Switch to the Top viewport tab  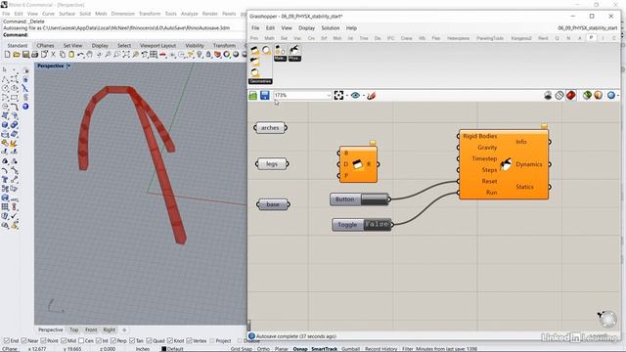tap(74, 330)
